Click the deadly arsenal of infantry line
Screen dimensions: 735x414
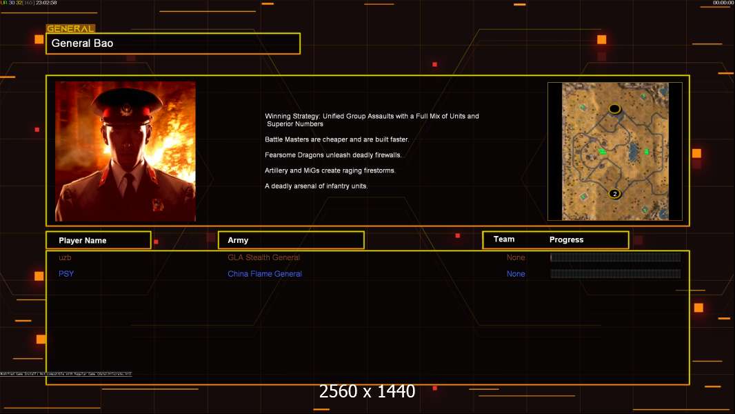click(x=316, y=186)
